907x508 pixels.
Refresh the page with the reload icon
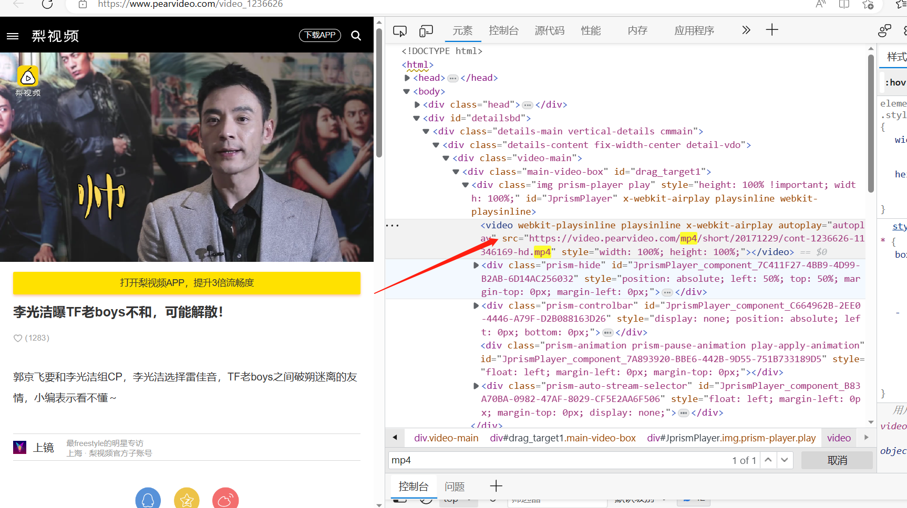47,4
